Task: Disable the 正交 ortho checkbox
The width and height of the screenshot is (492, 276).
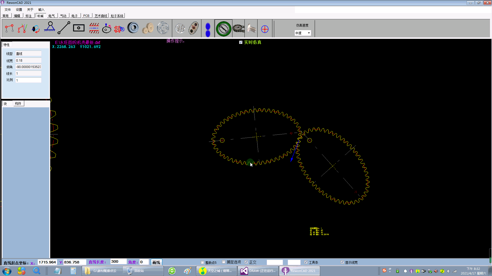Action: point(246,262)
